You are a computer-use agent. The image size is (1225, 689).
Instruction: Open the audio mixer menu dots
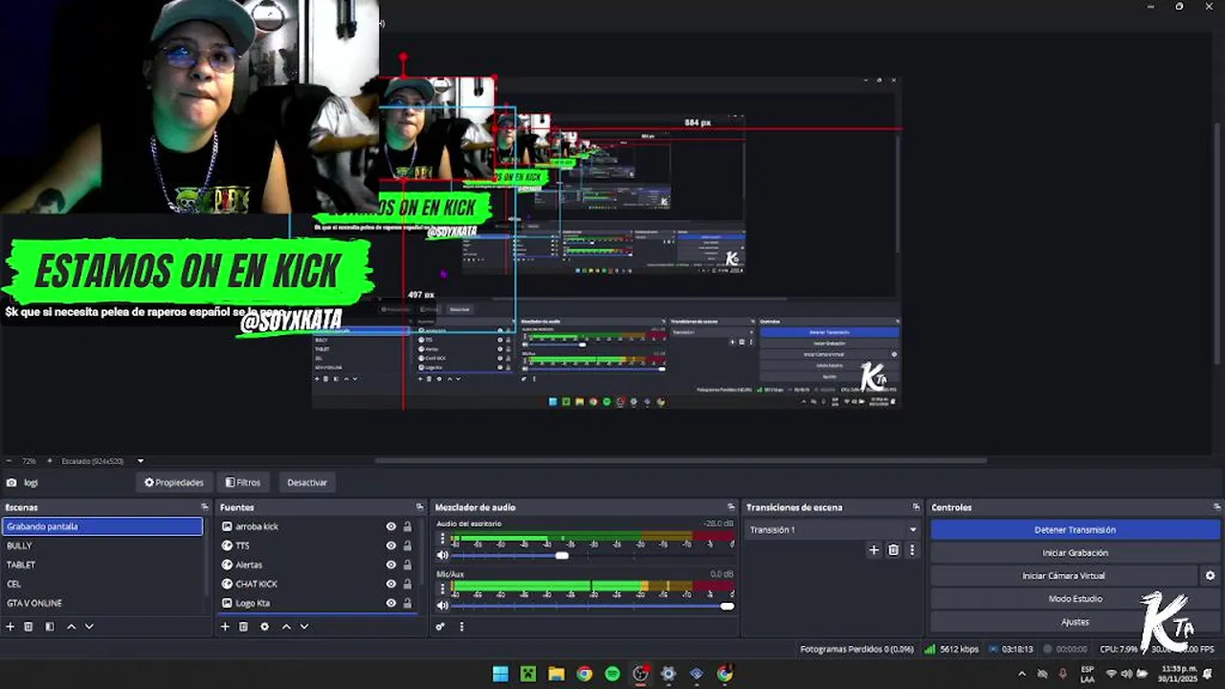(461, 627)
